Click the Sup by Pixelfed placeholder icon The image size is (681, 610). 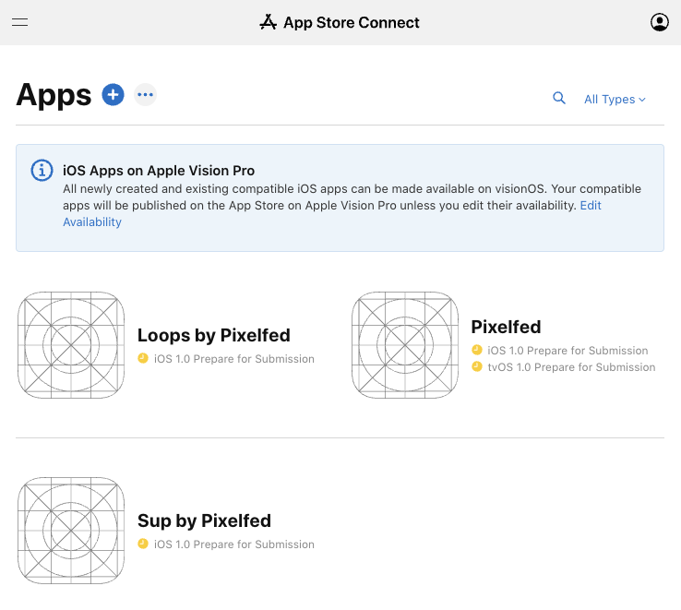[71, 531]
